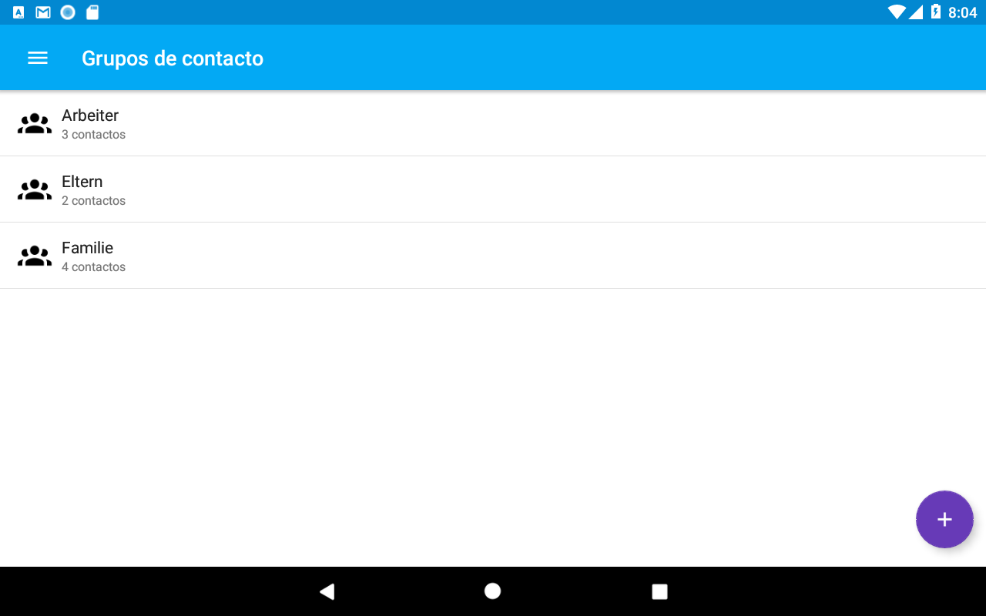Open the Gmail notification icon
Viewport: 986px width, 616px height.
point(43,12)
